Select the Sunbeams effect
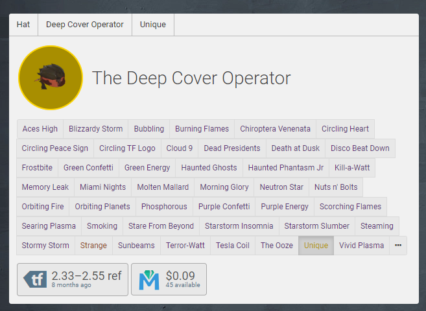The image size is (426, 311). point(136,246)
